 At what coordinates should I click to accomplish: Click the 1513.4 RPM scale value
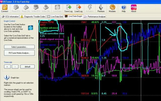pos(85,93)
